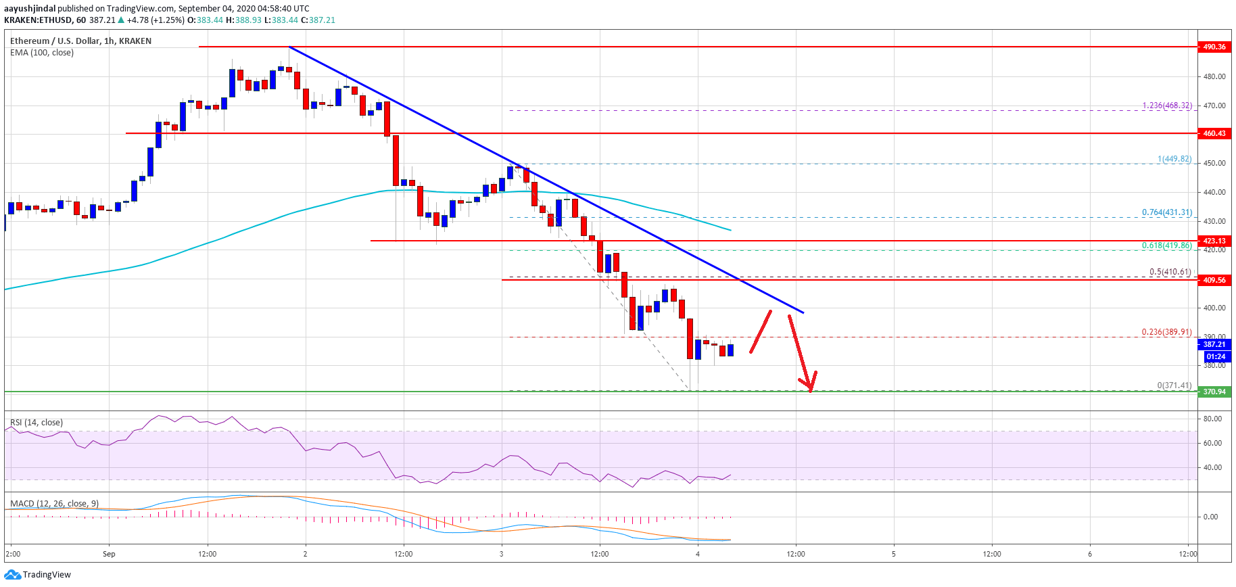Screen dimensions: 1236x587
Task: Select the Ethereum / U.S. Dollar chart title
Action: 80,41
